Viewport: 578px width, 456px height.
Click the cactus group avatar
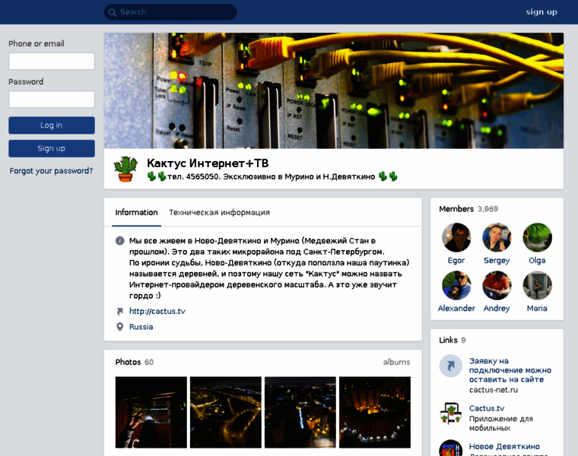click(125, 169)
